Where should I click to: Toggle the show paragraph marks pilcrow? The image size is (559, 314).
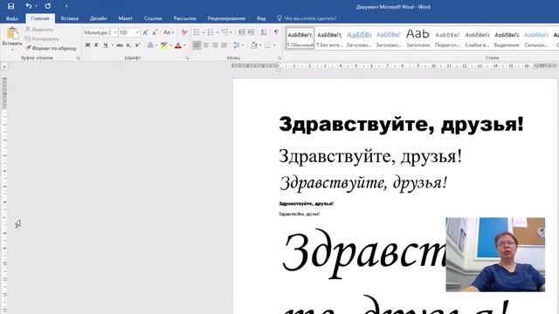pyautogui.click(x=276, y=33)
